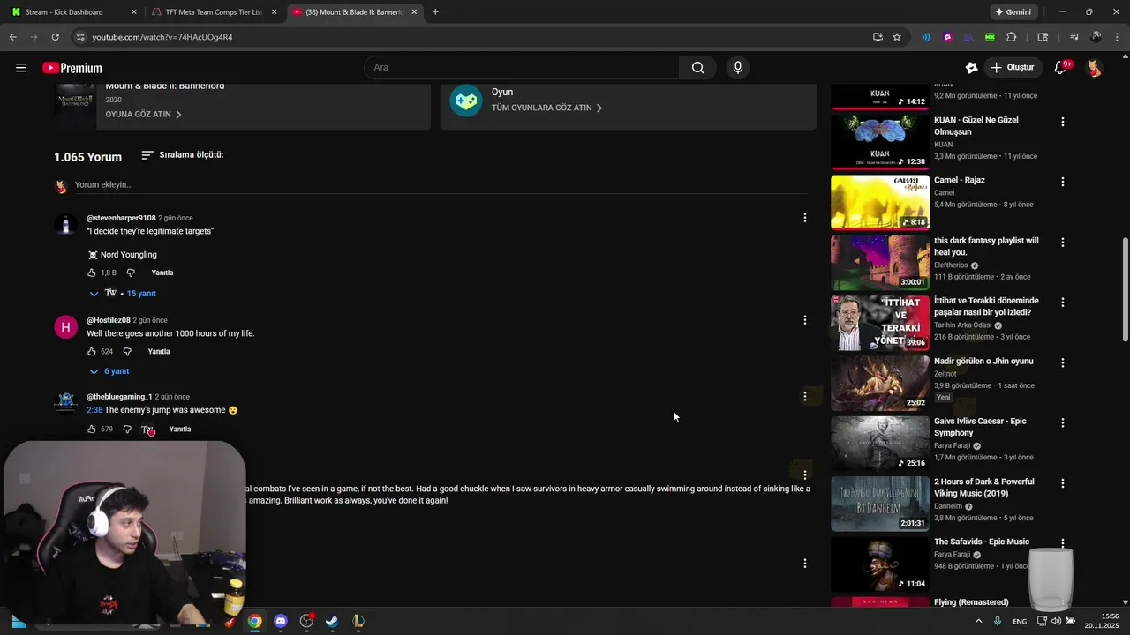Click install app icon in address bar

tap(878, 37)
